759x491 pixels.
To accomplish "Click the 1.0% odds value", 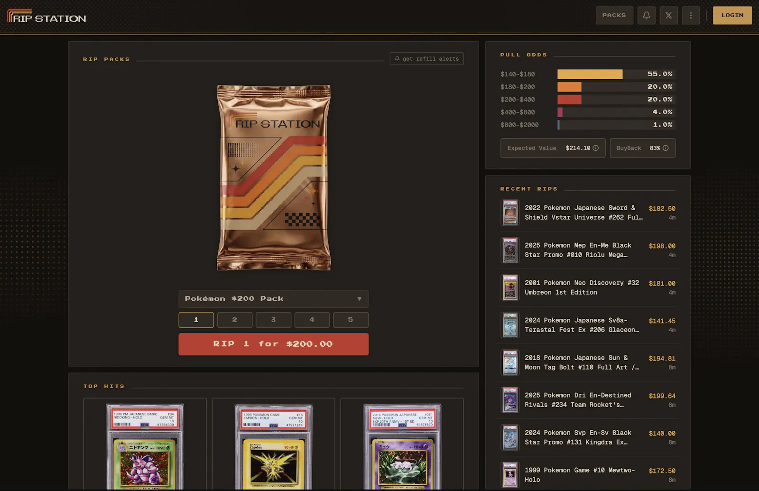I will pos(663,125).
